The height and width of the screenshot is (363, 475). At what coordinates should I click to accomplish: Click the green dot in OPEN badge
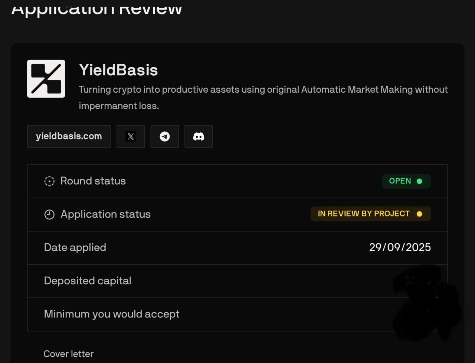point(419,181)
